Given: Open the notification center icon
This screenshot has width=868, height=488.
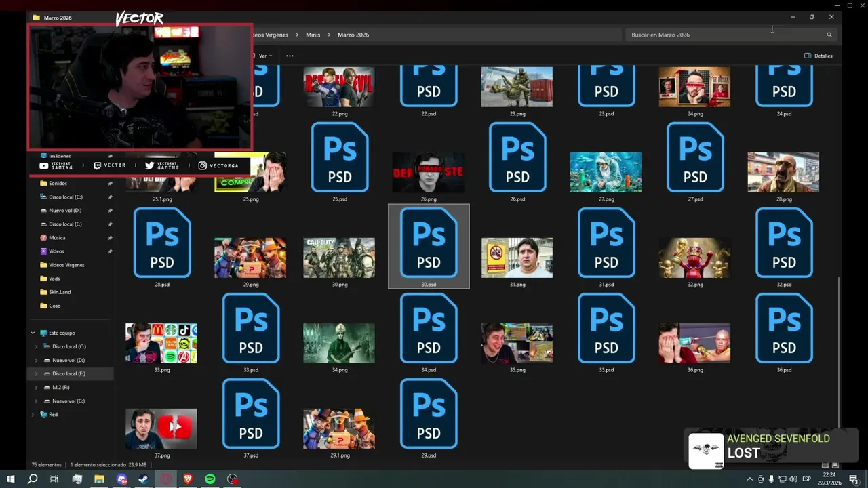Looking at the screenshot, I should [854, 479].
